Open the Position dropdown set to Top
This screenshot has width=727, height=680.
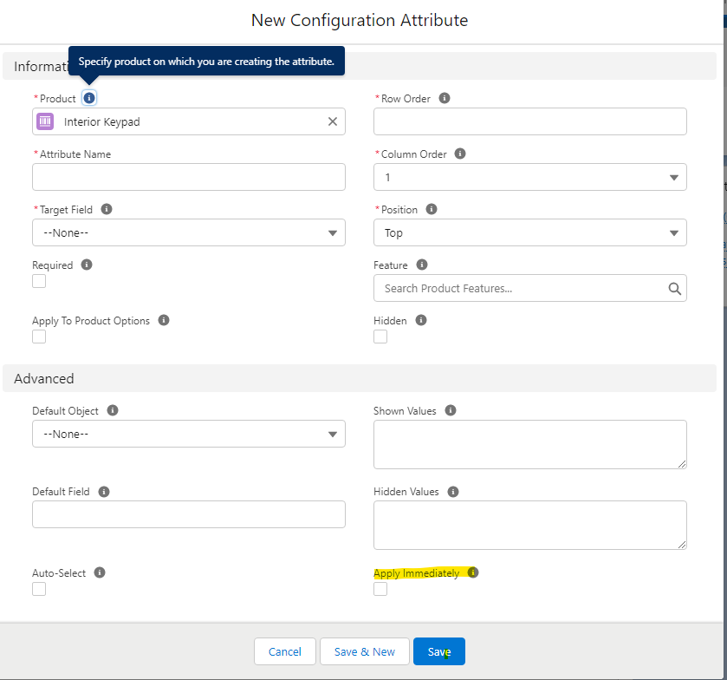point(529,232)
